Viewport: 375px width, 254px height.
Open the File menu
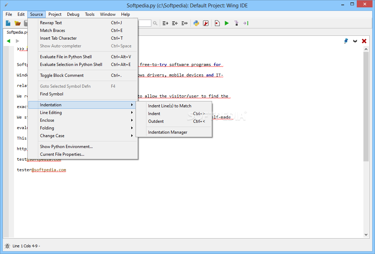(9, 14)
